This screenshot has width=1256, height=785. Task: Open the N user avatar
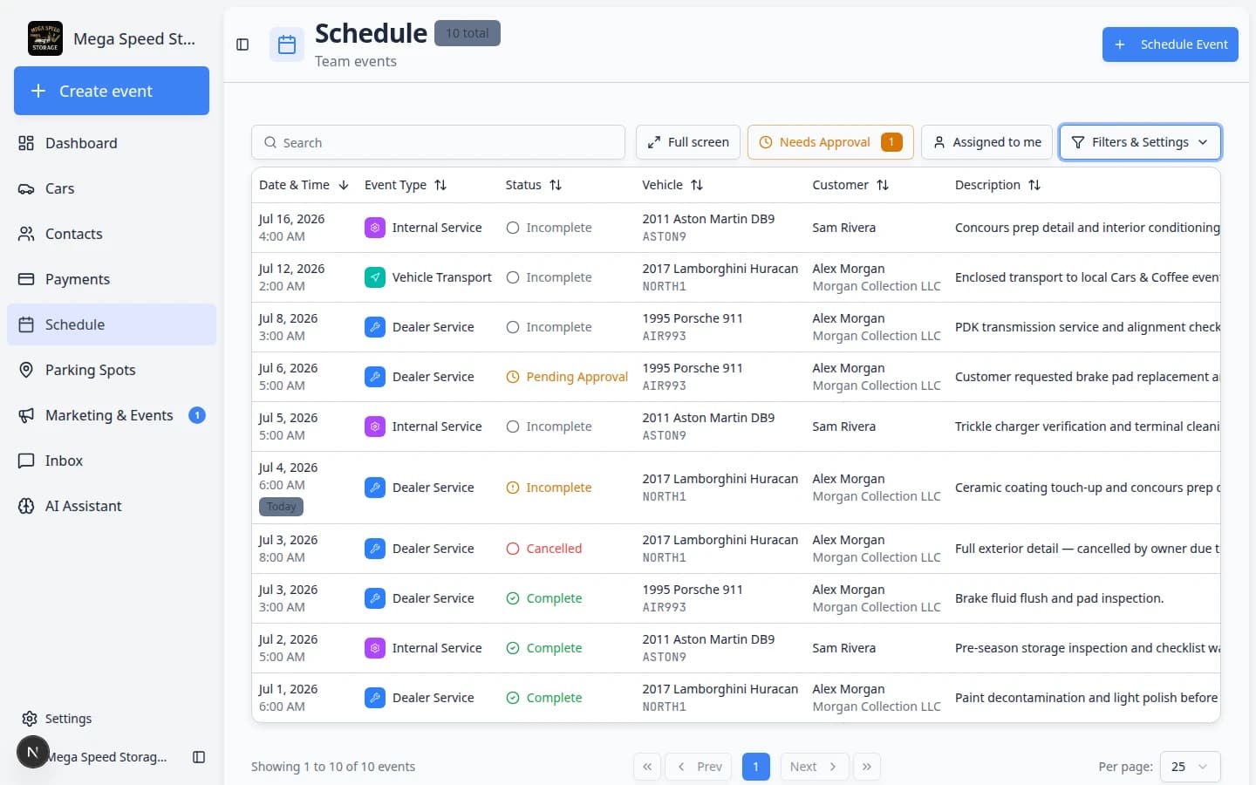click(x=32, y=752)
